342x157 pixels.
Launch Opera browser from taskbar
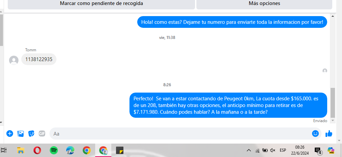tap(37, 150)
